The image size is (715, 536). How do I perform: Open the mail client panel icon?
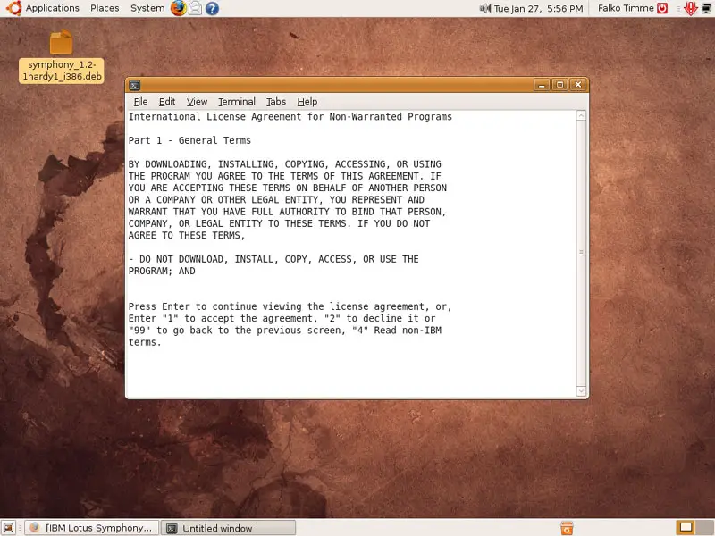(x=195, y=8)
